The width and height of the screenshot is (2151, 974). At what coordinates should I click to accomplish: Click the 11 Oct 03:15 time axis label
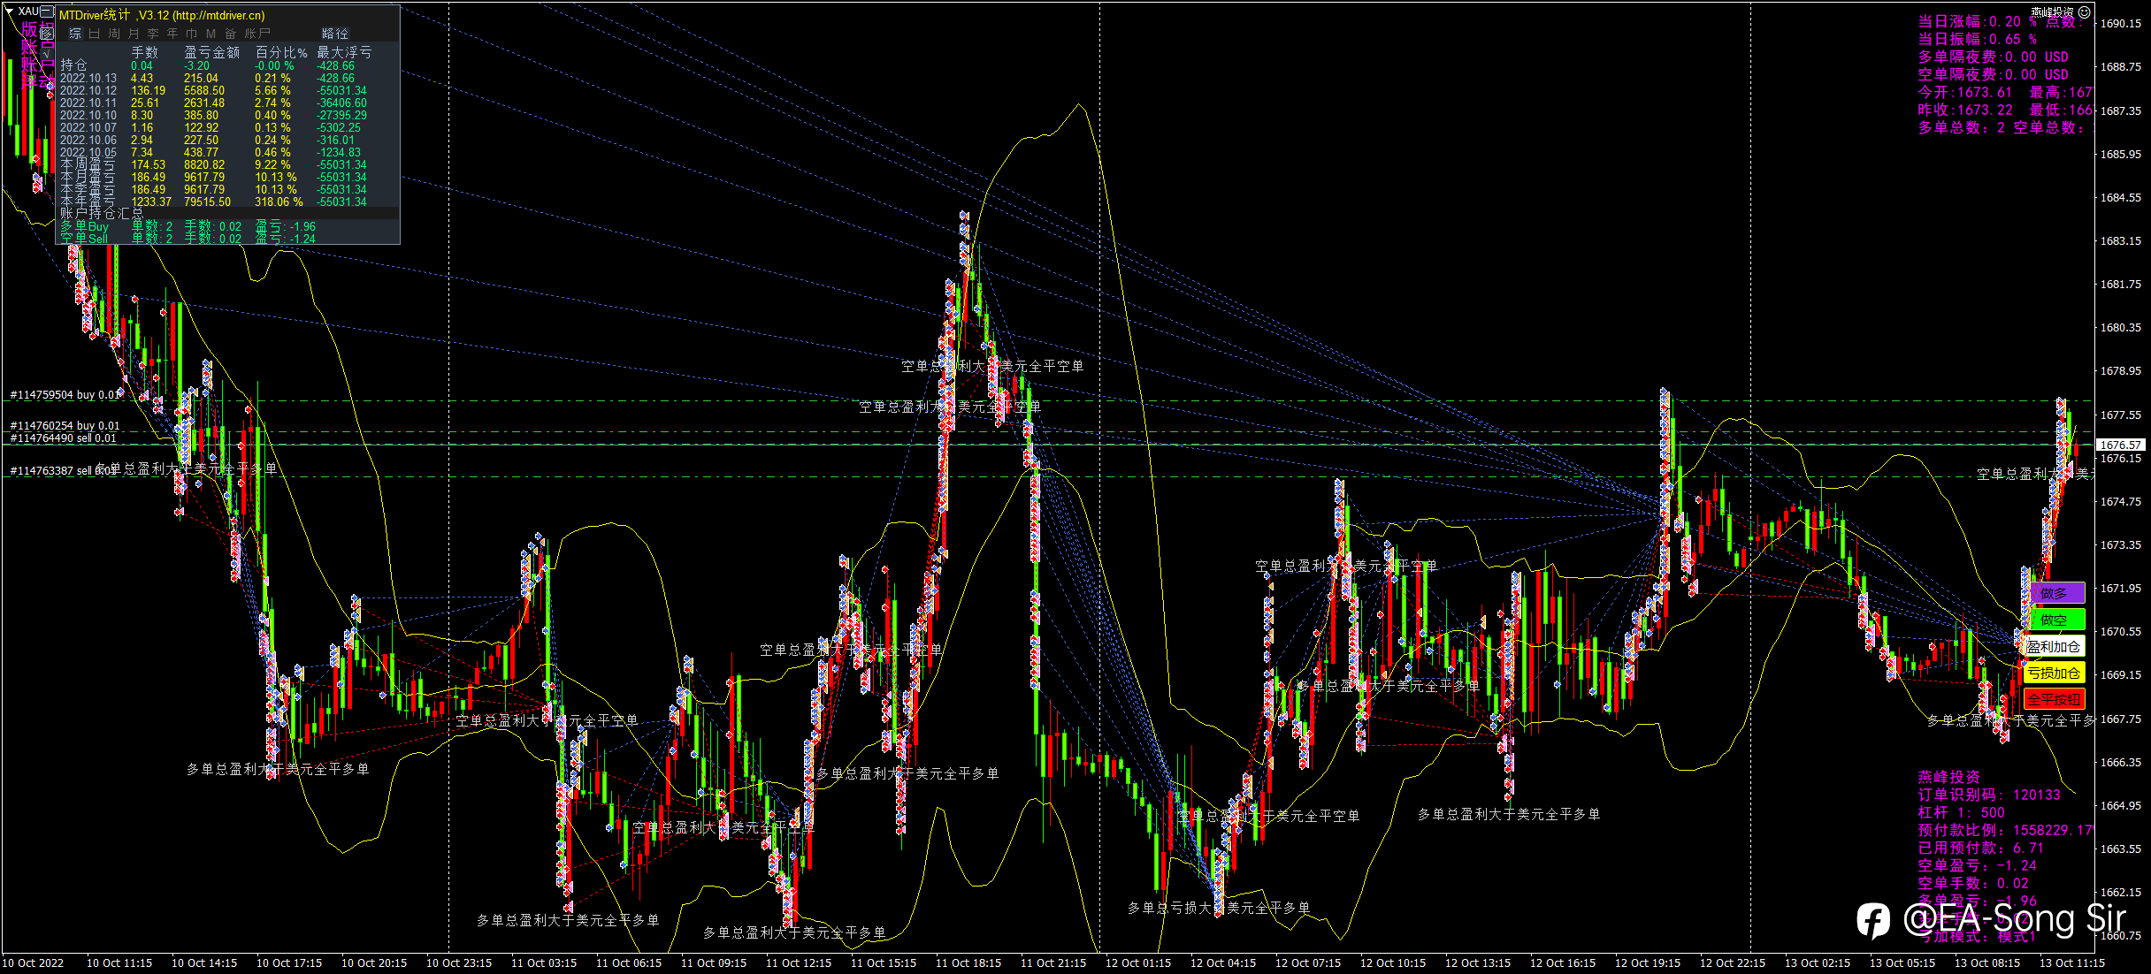click(x=544, y=963)
